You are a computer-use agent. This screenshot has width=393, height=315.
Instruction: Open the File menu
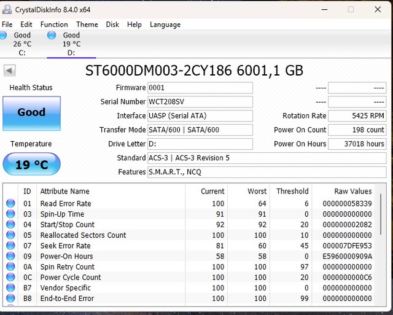click(x=7, y=25)
